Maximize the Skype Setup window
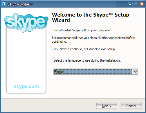 (136, 4)
